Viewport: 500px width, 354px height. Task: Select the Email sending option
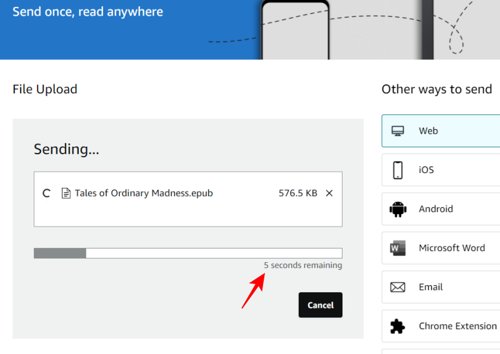[x=441, y=287]
